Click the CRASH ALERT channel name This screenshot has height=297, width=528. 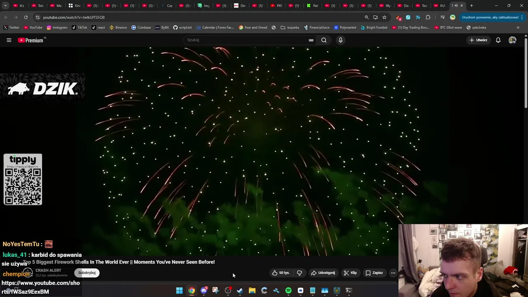pos(48,271)
